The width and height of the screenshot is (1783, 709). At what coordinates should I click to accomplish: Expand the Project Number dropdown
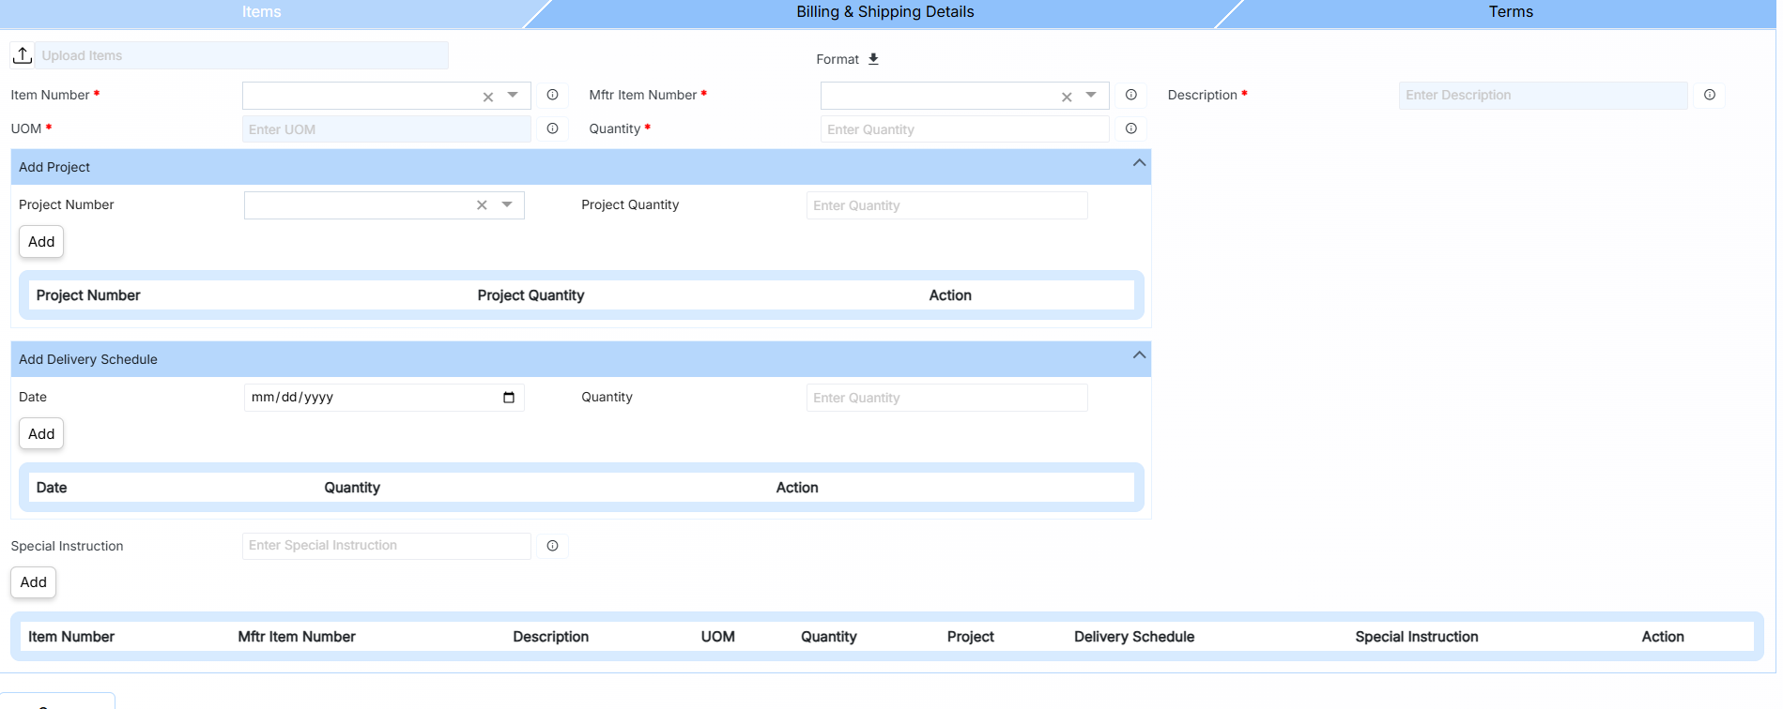pos(507,205)
